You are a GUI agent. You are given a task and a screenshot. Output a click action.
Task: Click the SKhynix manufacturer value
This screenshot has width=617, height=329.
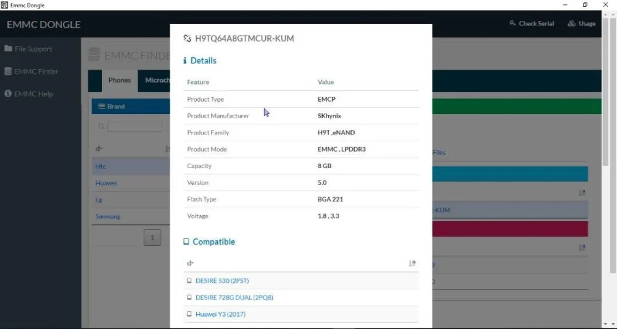coord(329,116)
